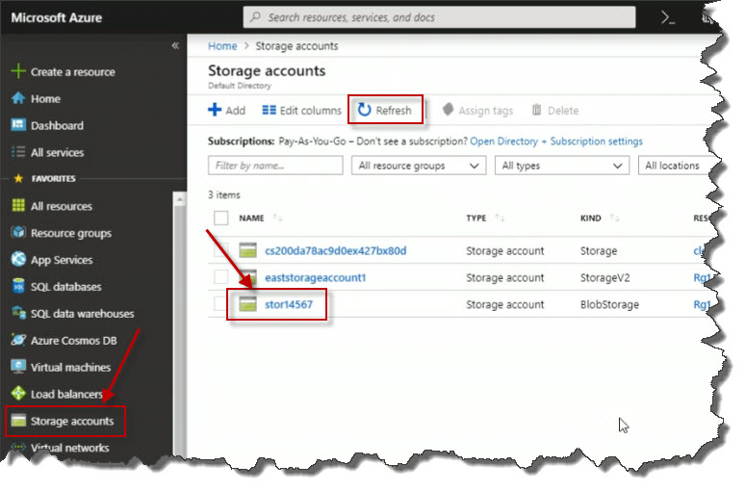This screenshot has width=746, height=491.
Task: Click the Rg1 resource group link for stor14567
Action: [x=702, y=304]
